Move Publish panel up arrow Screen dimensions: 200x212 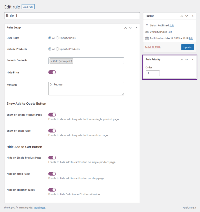coord(182,16)
